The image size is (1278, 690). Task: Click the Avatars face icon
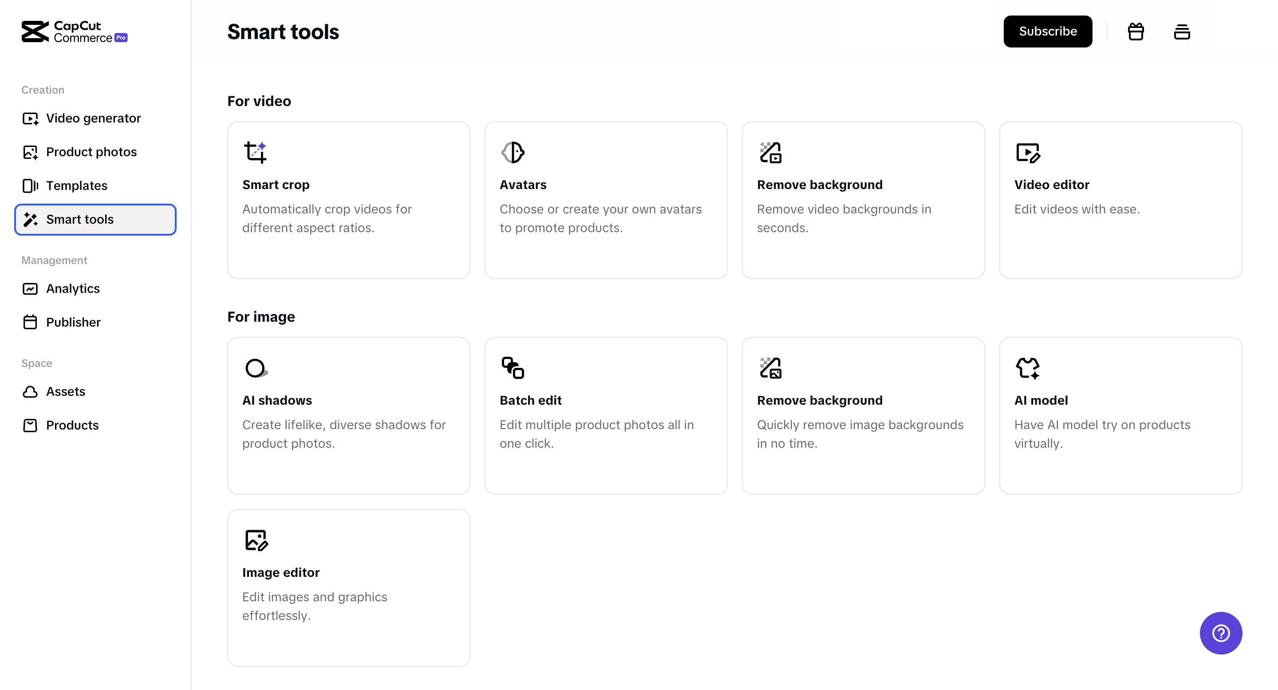513,152
